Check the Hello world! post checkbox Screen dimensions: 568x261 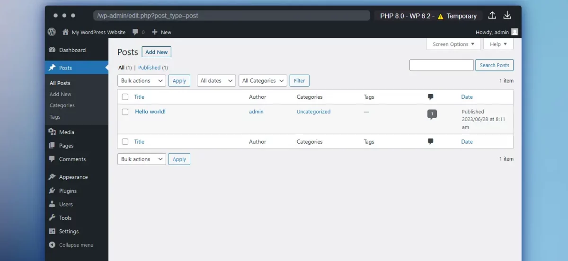coord(125,112)
